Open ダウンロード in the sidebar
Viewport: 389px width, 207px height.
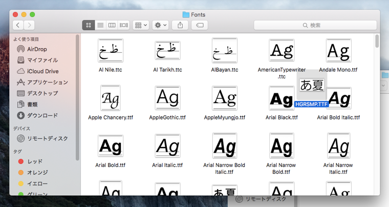tap(37, 115)
